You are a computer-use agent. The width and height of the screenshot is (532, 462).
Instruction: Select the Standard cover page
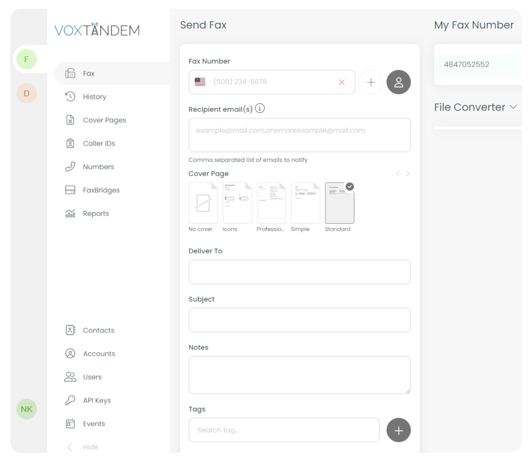339,203
